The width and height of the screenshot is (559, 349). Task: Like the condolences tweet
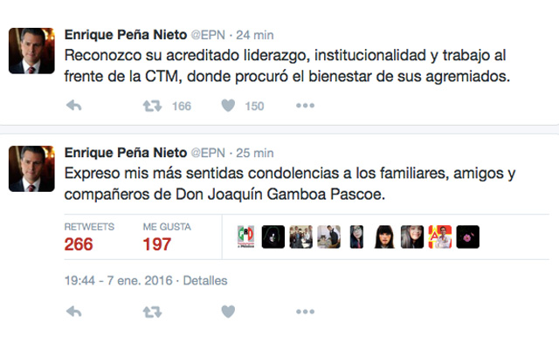(228, 311)
